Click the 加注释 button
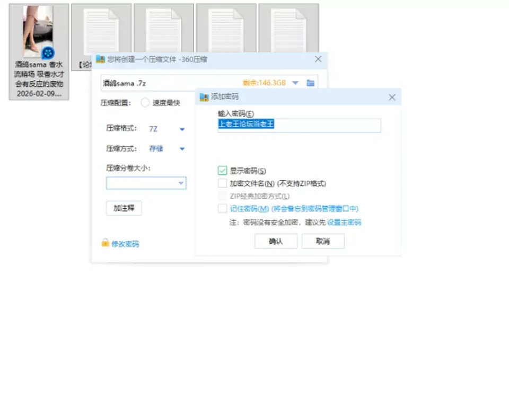 pyautogui.click(x=124, y=208)
